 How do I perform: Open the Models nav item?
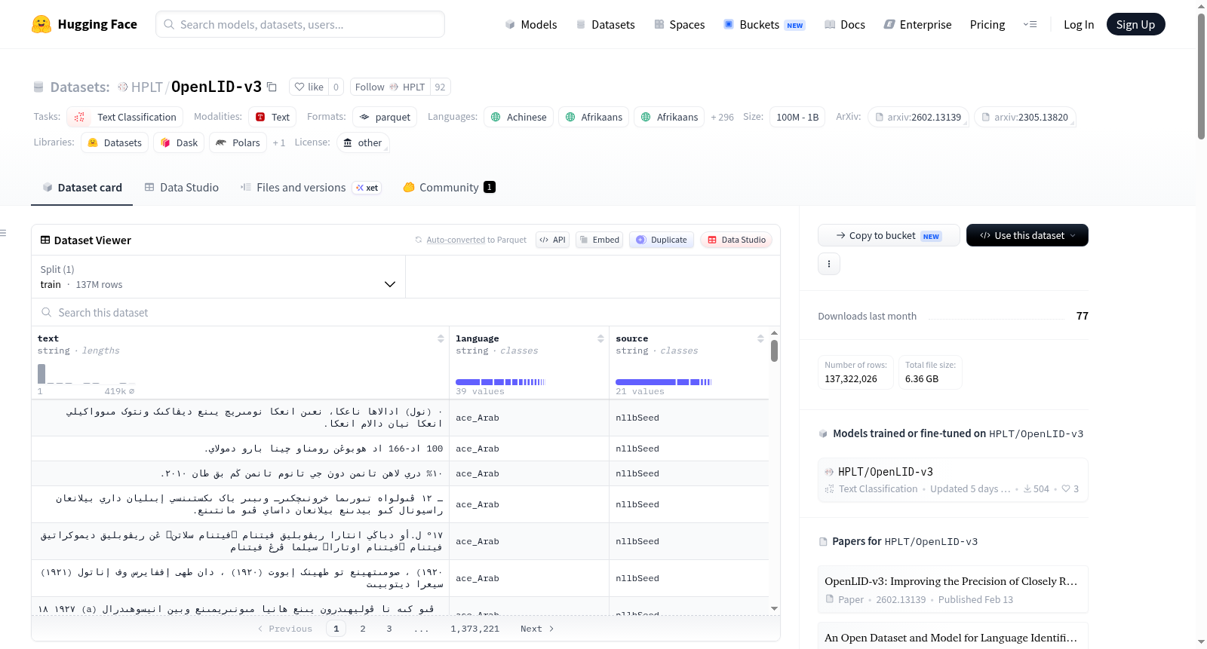pos(531,24)
